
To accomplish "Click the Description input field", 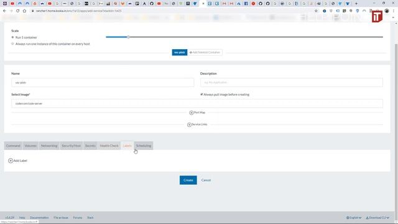I will pyautogui.click(x=292, y=83).
